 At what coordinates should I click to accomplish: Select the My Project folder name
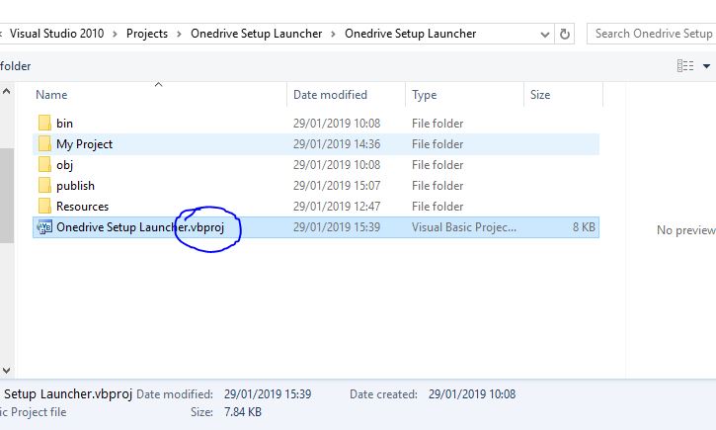(85, 144)
